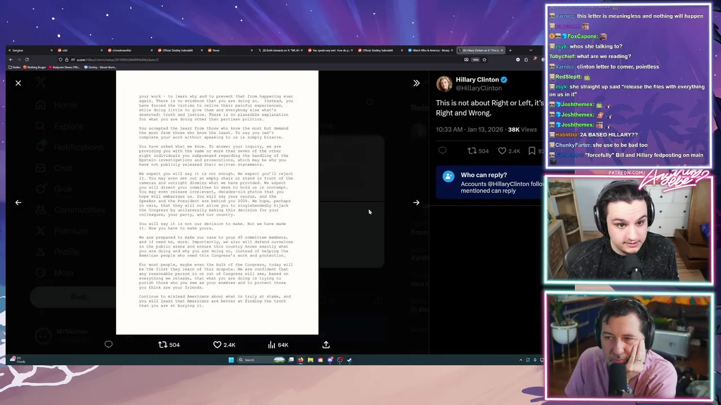This screenshot has height=405, width=721.
Task: Open File Explorer from the taskbar
Action: point(310,360)
